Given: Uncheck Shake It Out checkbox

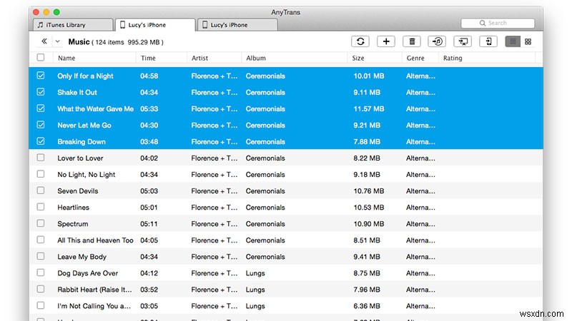Looking at the screenshot, I should [x=41, y=92].
